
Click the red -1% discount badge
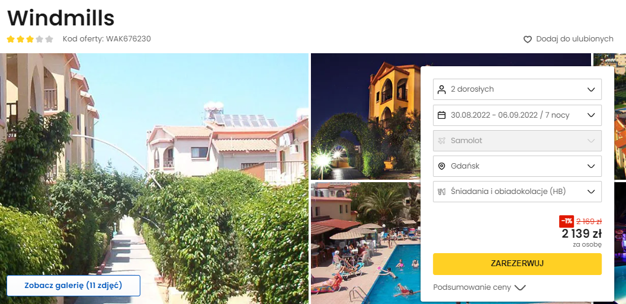pyautogui.click(x=567, y=221)
